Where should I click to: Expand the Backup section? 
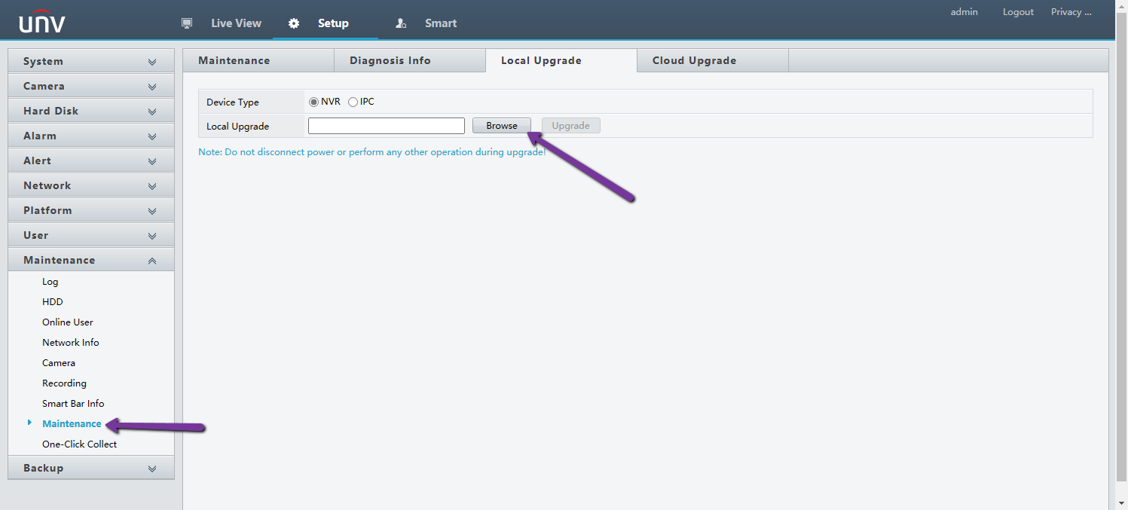[90, 468]
